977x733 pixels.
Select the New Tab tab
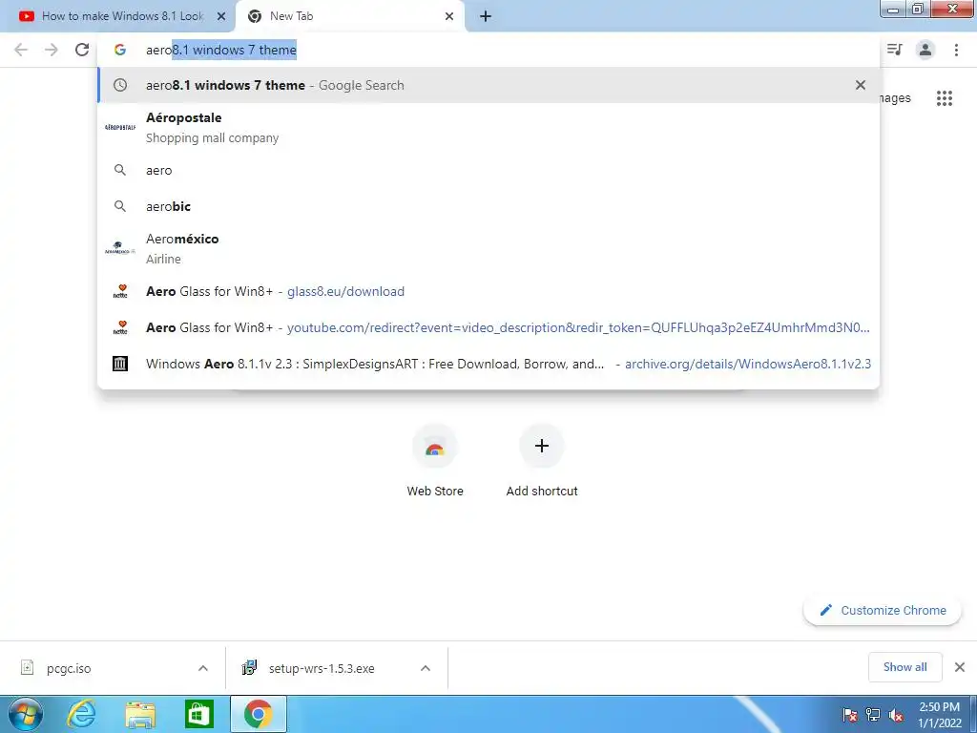point(349,17)
